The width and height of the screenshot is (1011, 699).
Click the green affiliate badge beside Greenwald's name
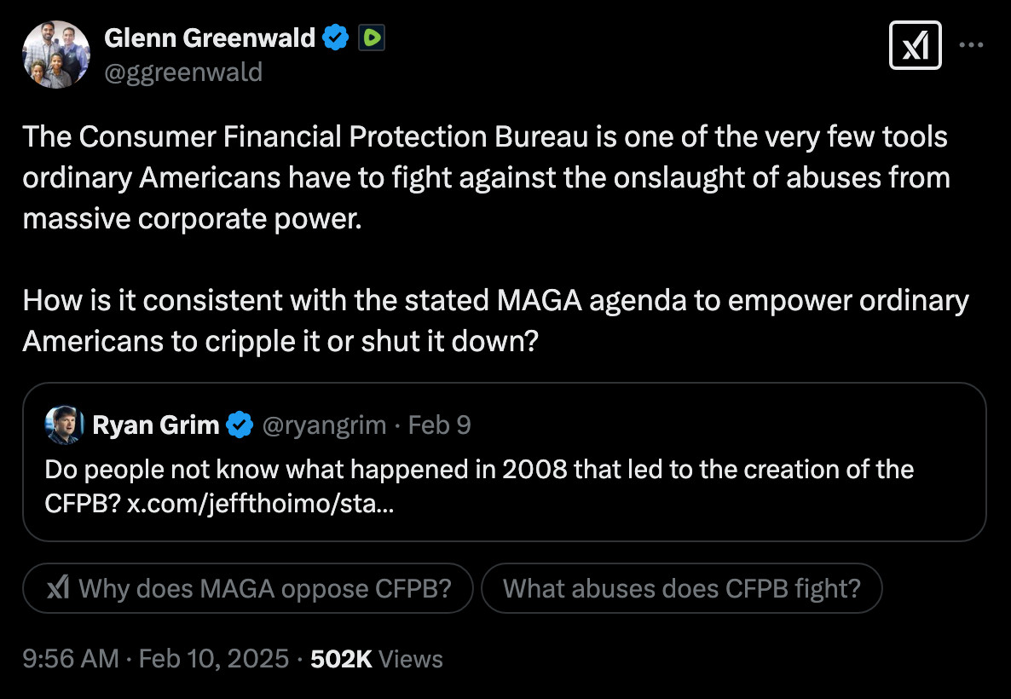[x=371, y=38]
